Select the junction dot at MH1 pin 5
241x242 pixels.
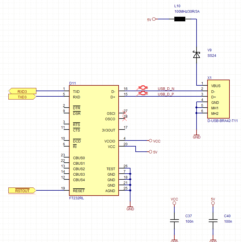(196, 107)
